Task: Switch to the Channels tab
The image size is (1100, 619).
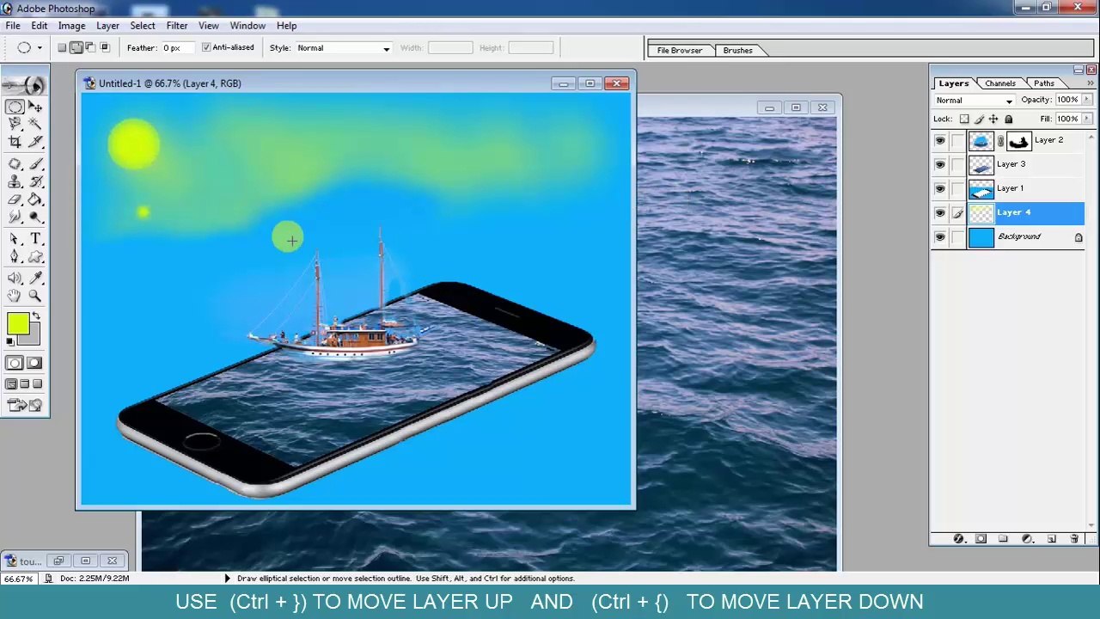Action: [1000, 83]
